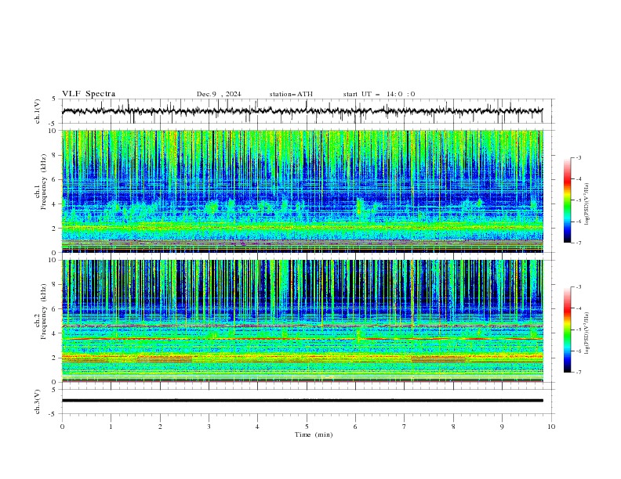Viewport: 621px width, 479px height.
Task: Click the "station=ATH" header label
Action: coord(291,94)
